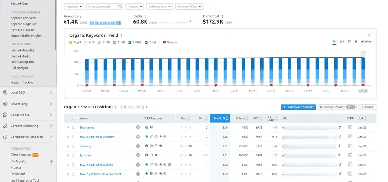Select the 2Y chart range tab

356,42
